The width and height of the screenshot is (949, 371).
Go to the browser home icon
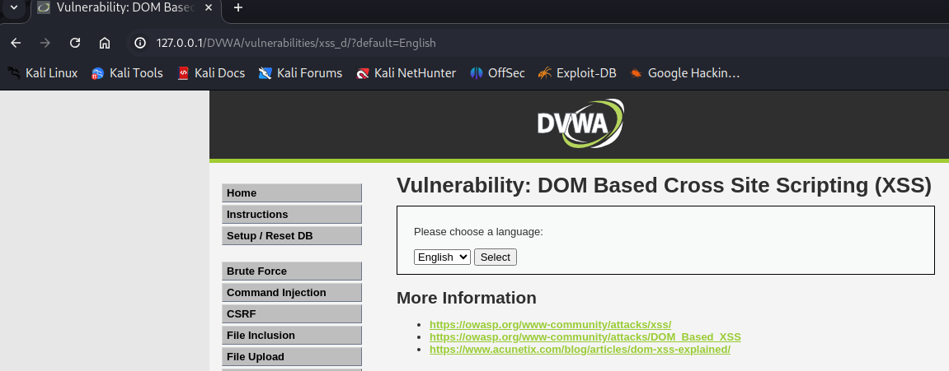(x=105, y=43)
